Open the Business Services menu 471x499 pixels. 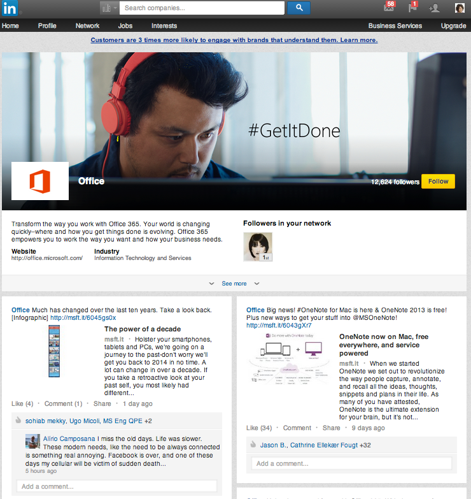395,25
